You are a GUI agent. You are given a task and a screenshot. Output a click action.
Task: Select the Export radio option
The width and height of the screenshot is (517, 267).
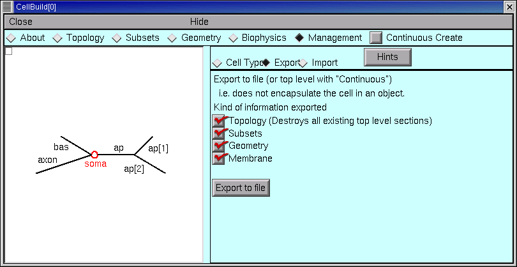tap(266, 63)
